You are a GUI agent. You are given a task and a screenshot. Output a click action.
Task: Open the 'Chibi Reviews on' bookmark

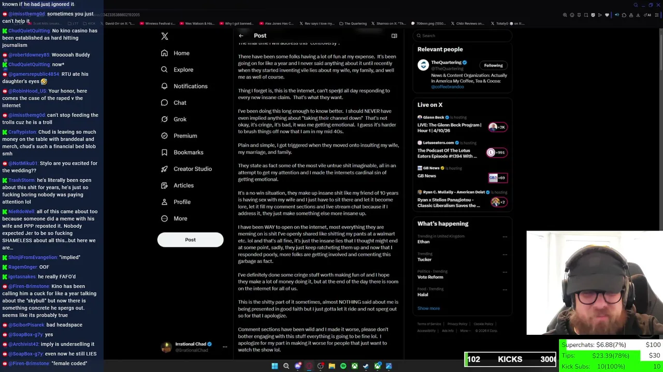[x=468, y=23]
